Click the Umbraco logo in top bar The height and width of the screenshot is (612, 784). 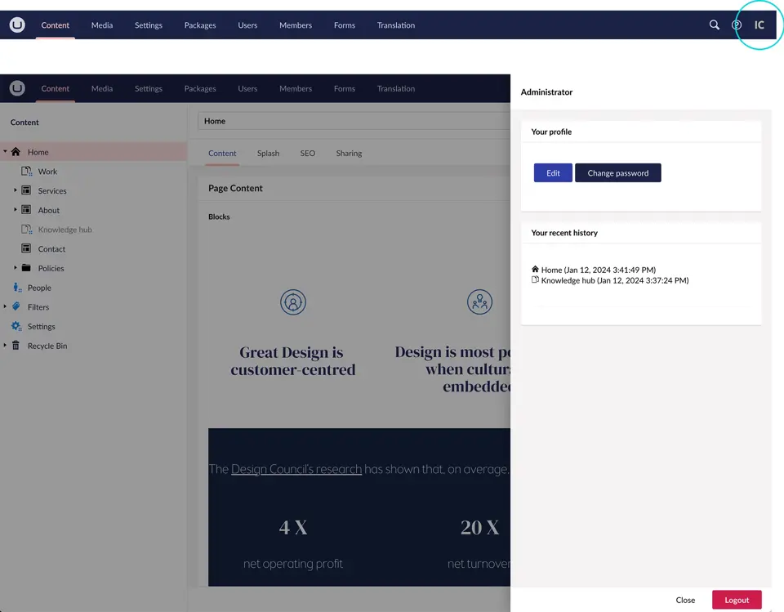17,25
